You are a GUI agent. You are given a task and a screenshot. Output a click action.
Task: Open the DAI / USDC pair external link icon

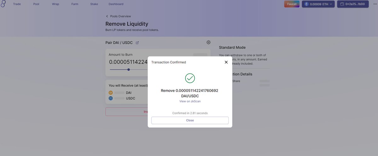[x=137, y=43]
